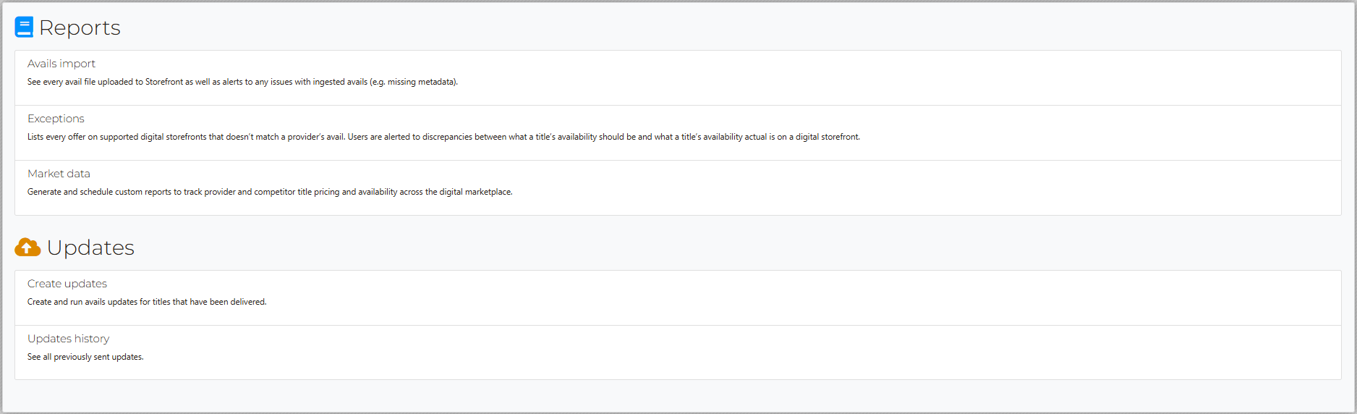
Task: Select the Updates history list row
Action: pyautogui.click(x=678, y=352)
